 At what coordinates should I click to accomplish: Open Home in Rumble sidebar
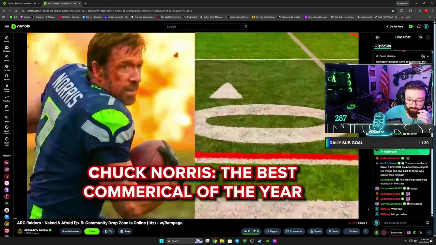pyautogui.click(x=6, y=39)
